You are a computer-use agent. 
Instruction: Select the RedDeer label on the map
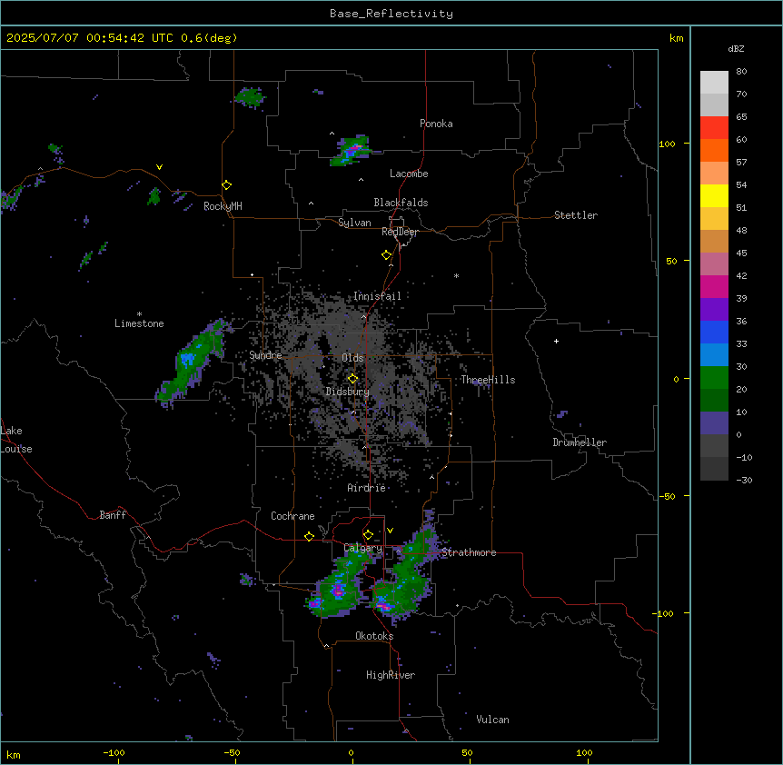pos(400,232)
